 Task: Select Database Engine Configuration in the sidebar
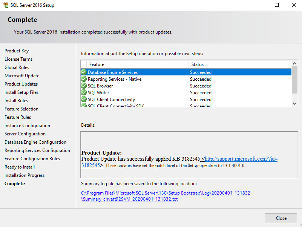point(35,142)
